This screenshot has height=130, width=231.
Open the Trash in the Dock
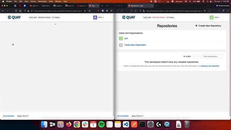click(x=187, y=124)
